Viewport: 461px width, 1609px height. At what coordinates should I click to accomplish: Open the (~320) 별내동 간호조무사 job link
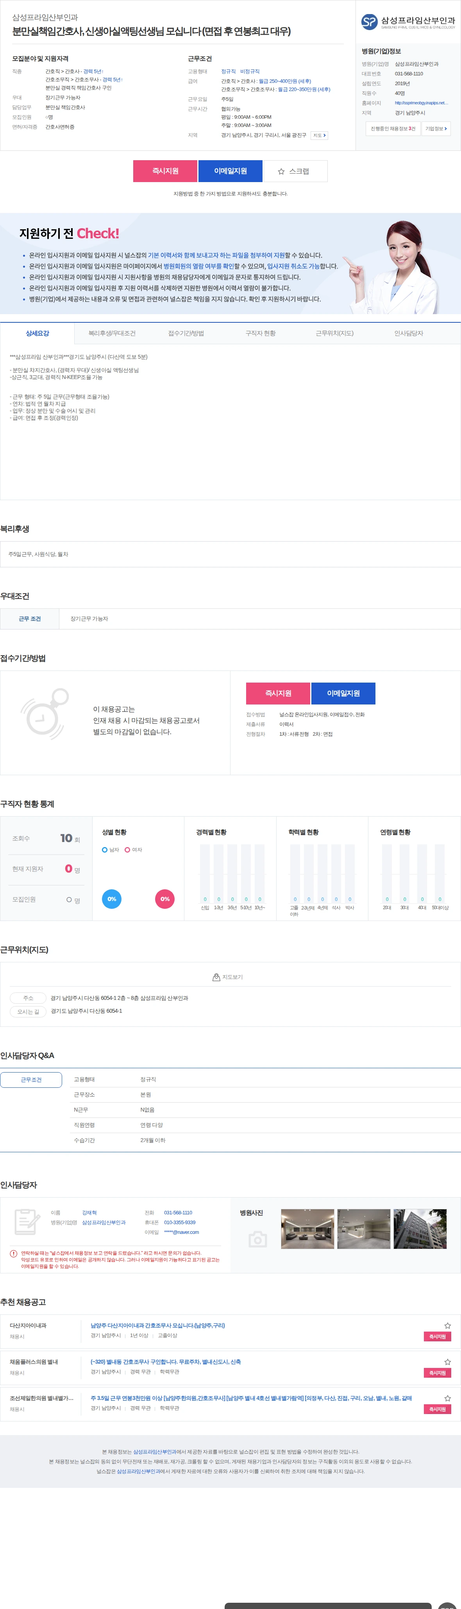(x=166, y=1362)
